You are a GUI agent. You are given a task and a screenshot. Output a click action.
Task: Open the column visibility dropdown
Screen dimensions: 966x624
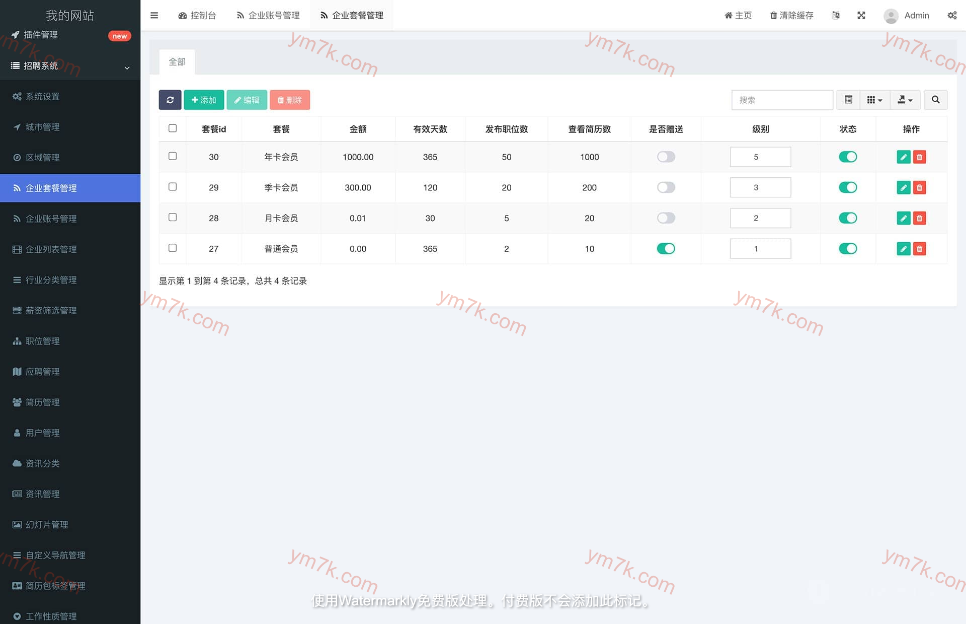pyautogui.click(x=875, y=100)
